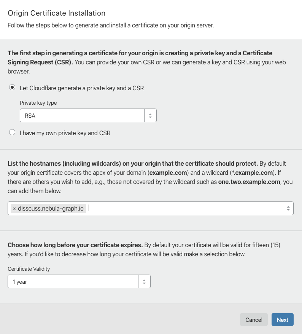The width and height of the screenshot is (302, 334).
Task: Click the Certificate Validity selector arrows
Action: pyautogui.click(x=144, y=282)
